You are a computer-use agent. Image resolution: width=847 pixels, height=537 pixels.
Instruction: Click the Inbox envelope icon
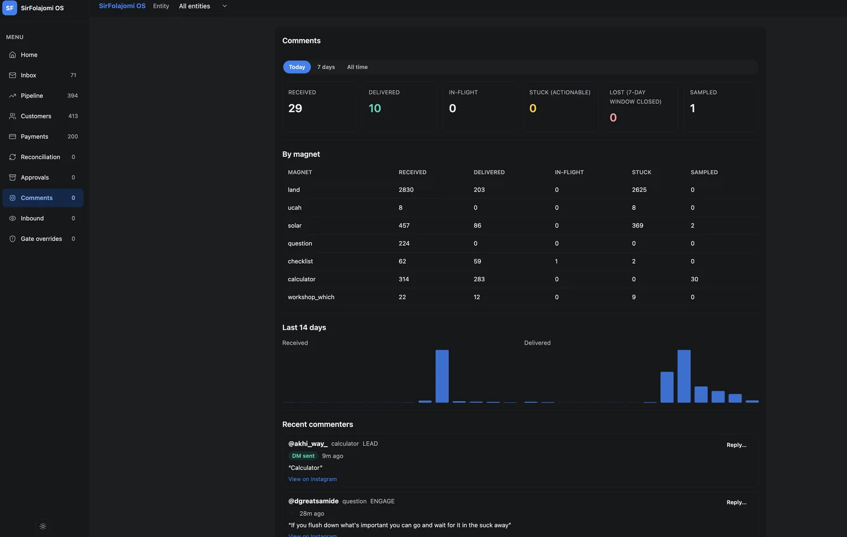click(x=12, y=75)
